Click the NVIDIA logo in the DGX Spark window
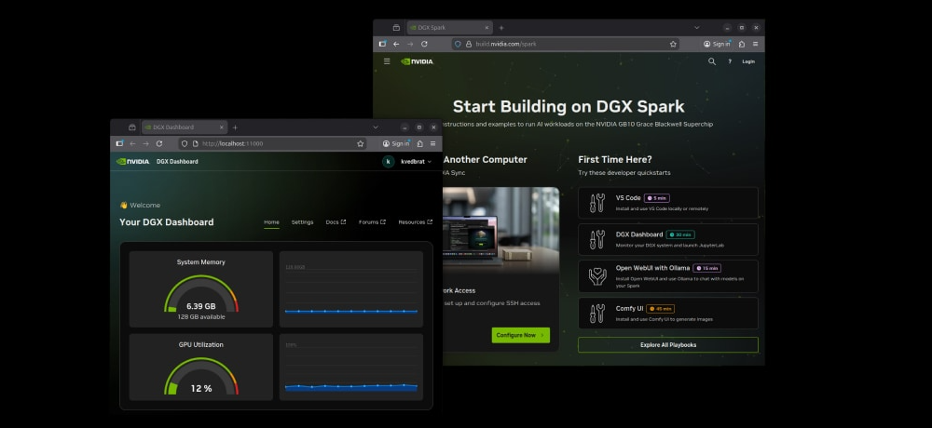The height and width of the screenshot is (428, 932). pos(418,61)
